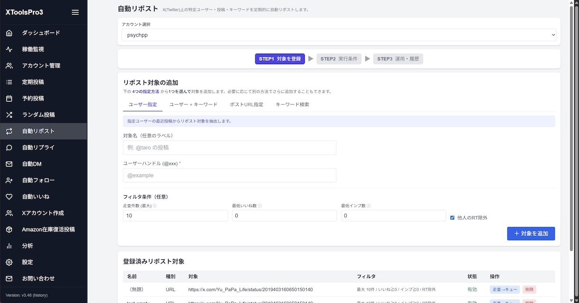579x303 pixels.
Task: Click the 対象名 label input field
Action: pos(230,148)
